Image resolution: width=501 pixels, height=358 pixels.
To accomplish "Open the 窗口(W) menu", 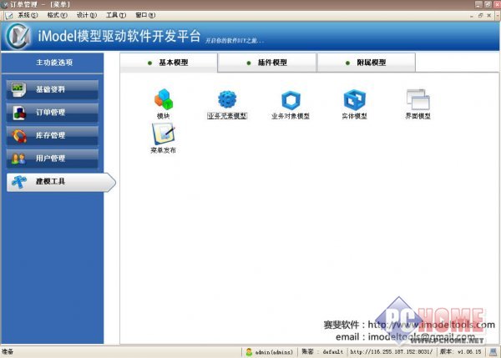I will (145, 15).
